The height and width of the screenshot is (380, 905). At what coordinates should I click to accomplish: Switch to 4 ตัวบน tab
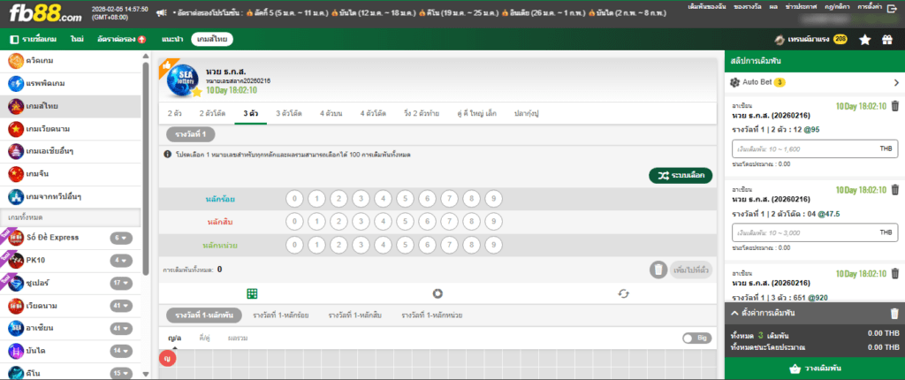click(x=331, y=114)
